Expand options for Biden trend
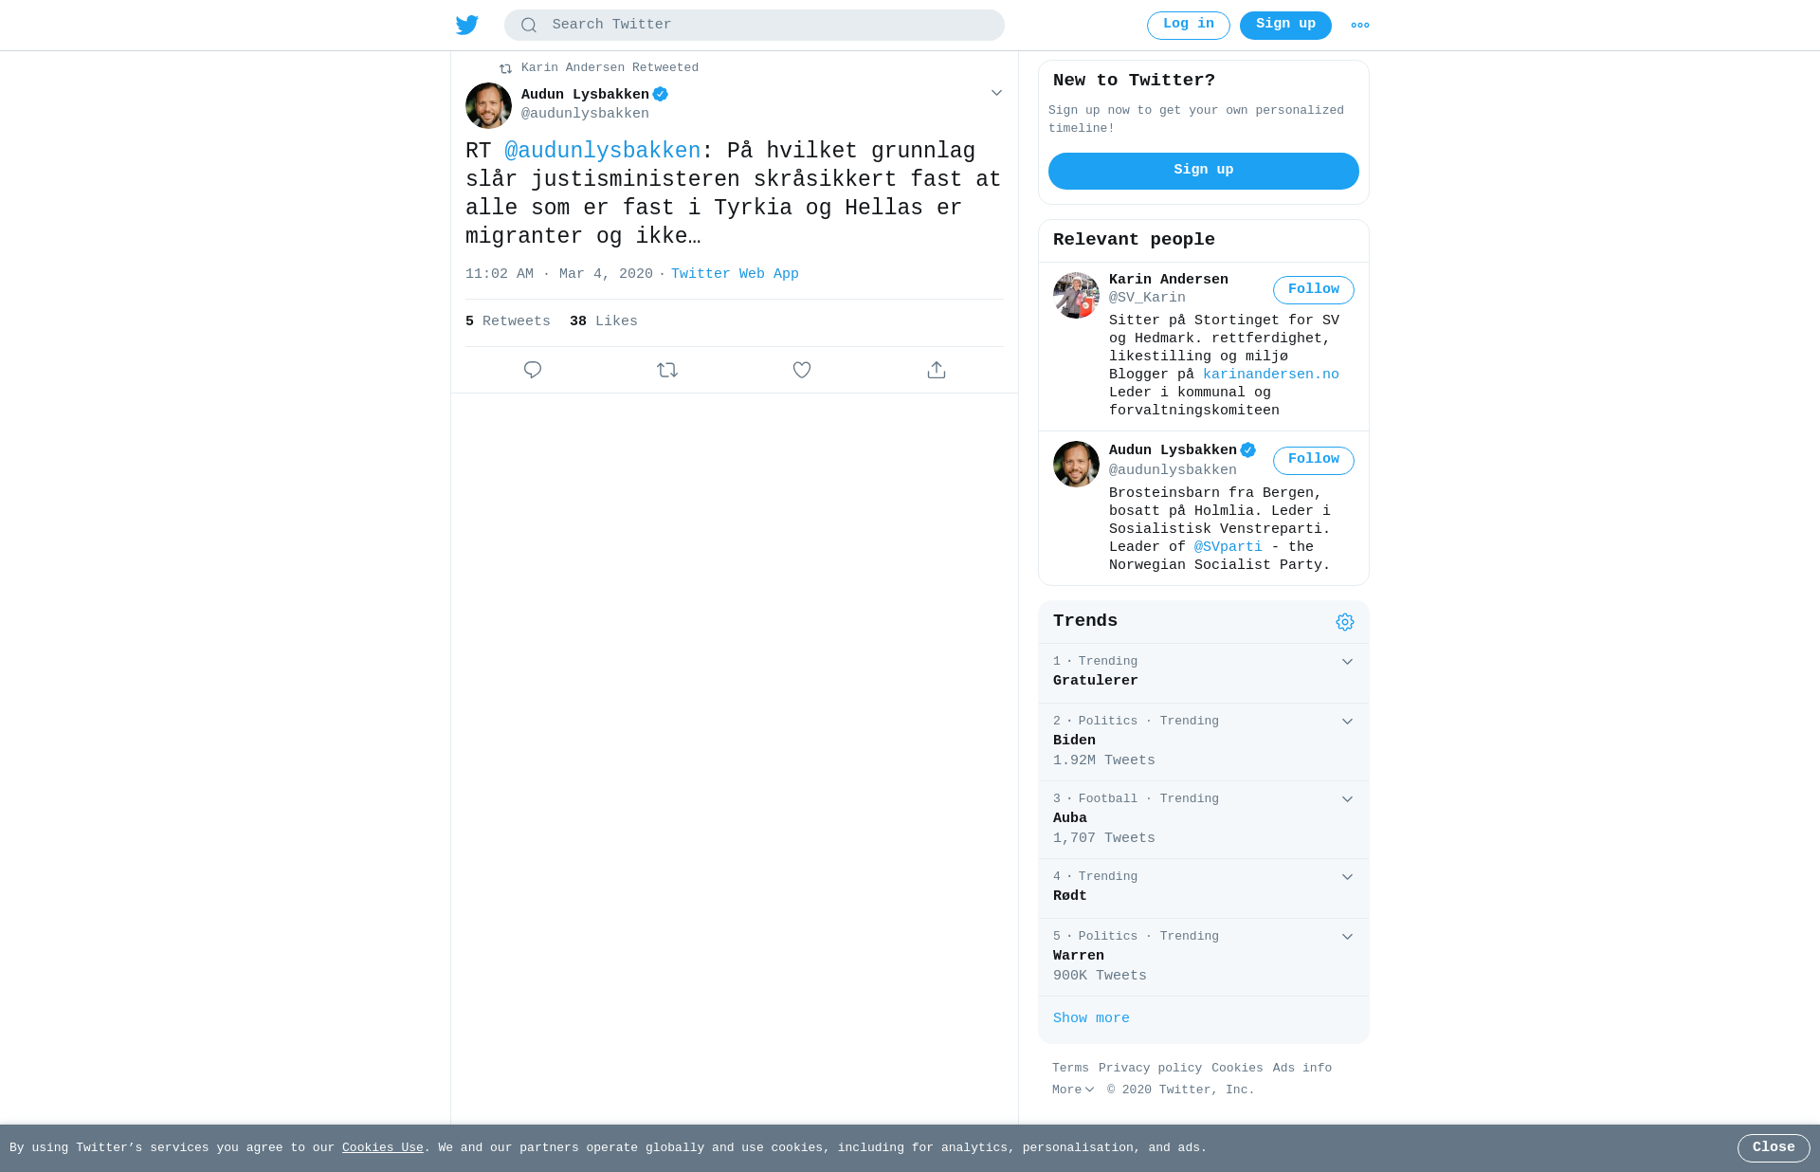This screenshot has width=1820, height=1172. pyautogui.click(x=1347, y=722)
